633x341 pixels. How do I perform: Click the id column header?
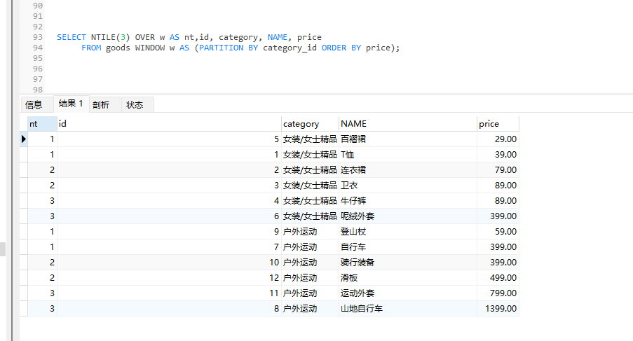169,124
